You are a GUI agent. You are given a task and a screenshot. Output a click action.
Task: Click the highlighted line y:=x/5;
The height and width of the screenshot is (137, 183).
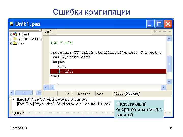coord(108,71)
